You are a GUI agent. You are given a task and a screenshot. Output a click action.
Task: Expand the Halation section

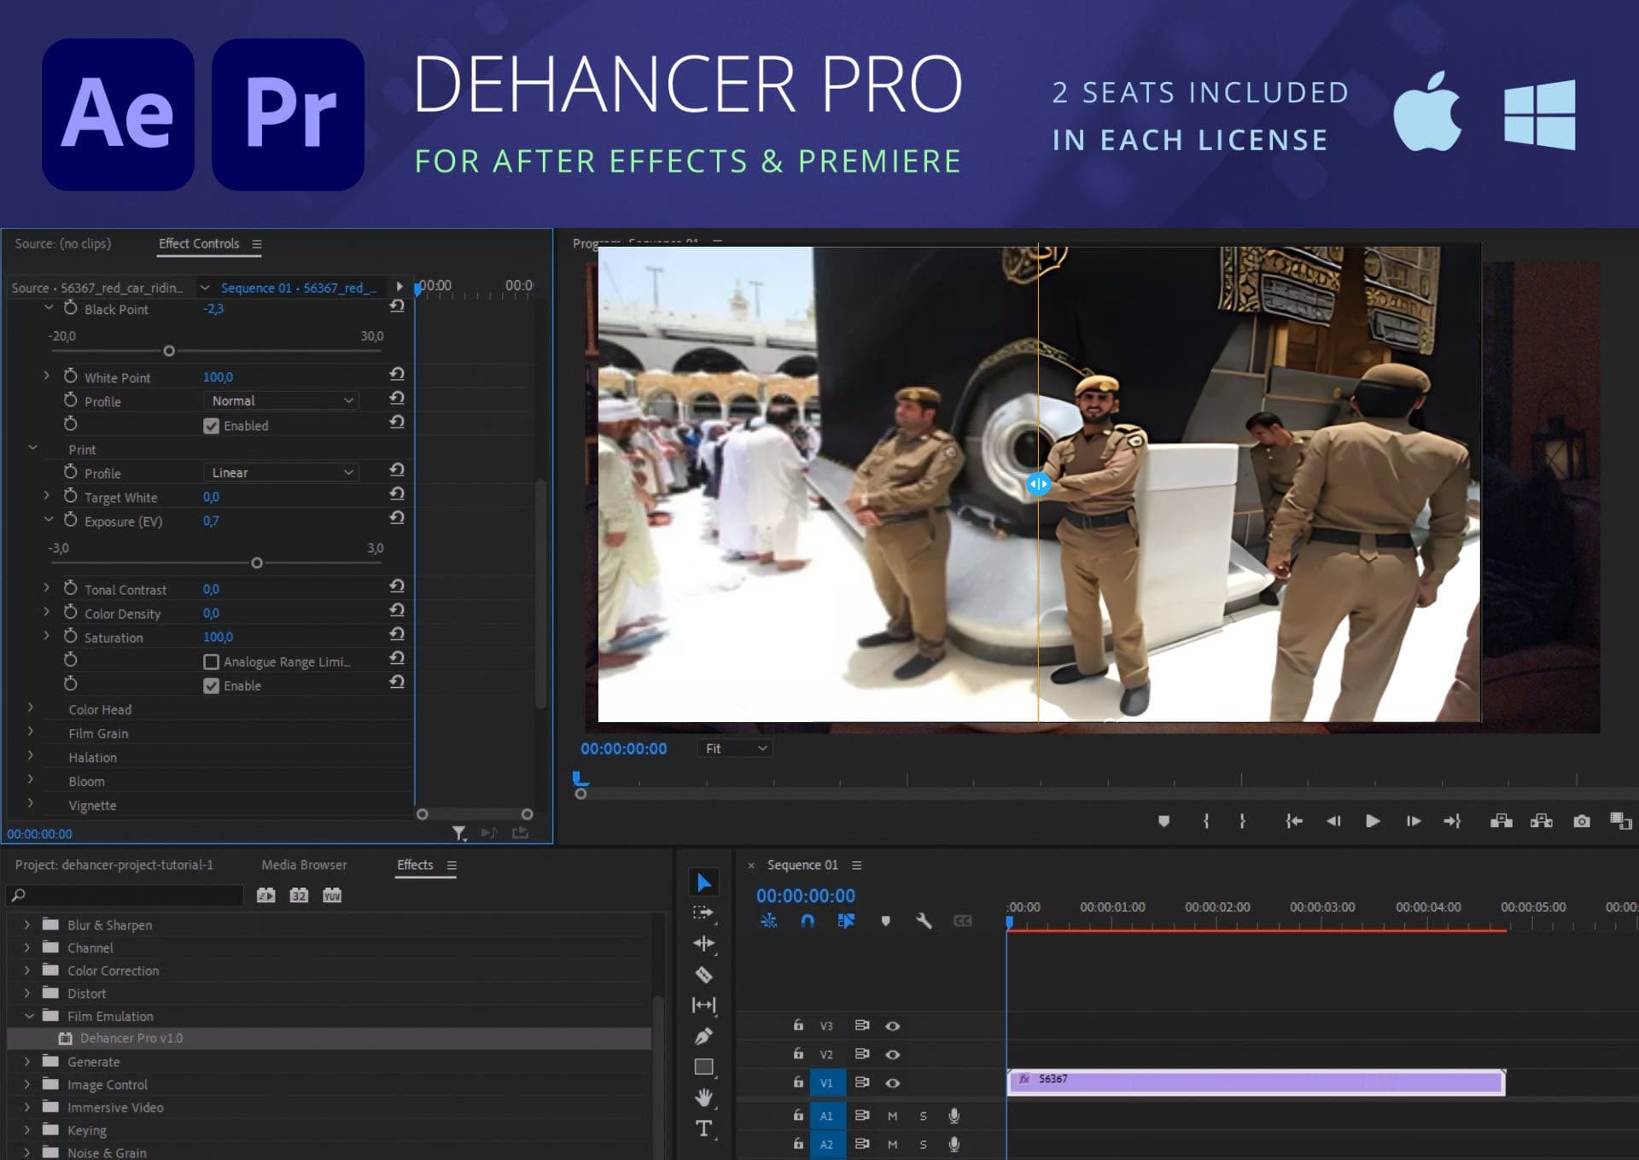(x=31, y=755)
